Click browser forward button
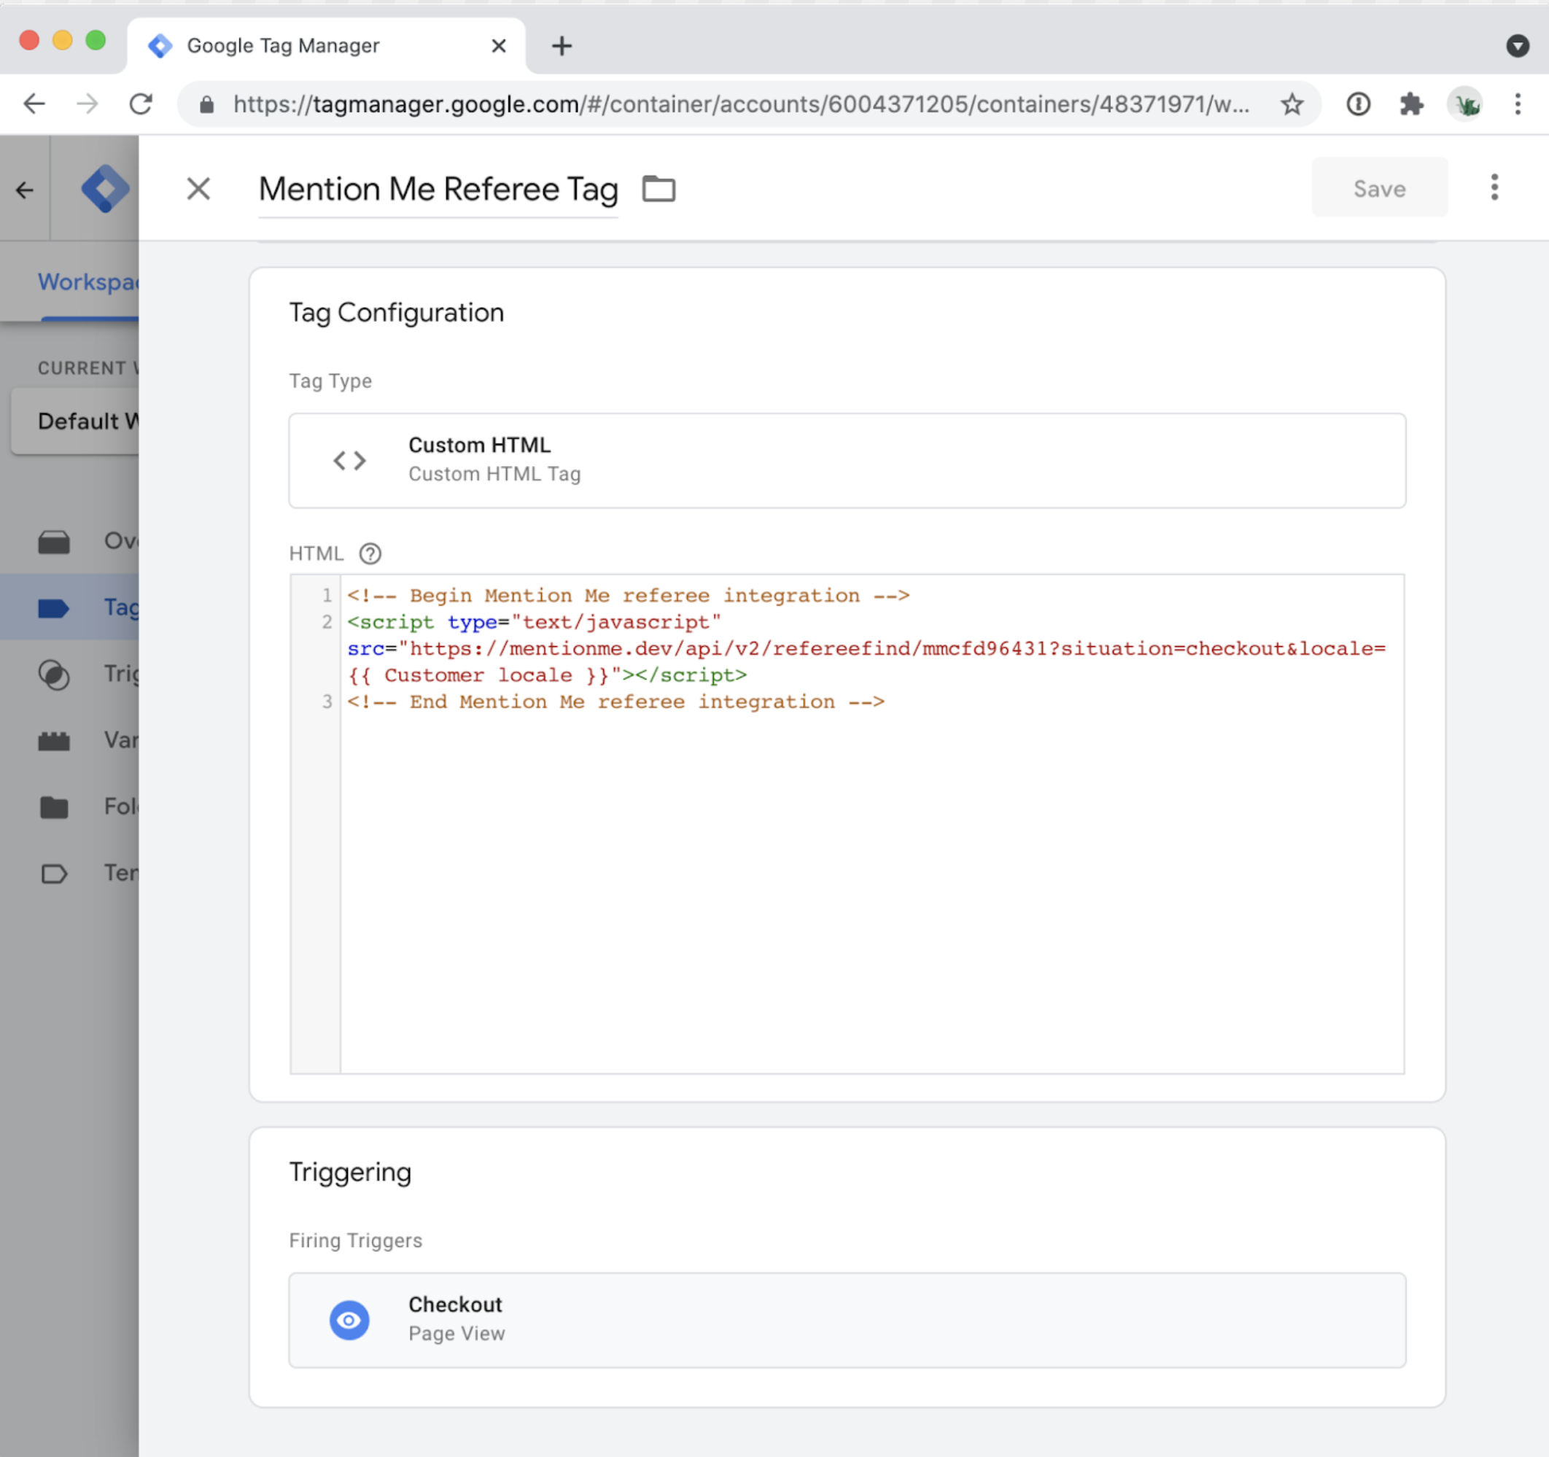Image resolution: width=1549 pixels, height=1457 pixels. tap(88, 104)
